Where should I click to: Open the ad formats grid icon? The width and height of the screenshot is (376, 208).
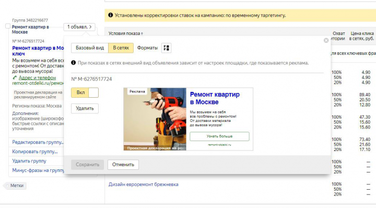[166, 48]
